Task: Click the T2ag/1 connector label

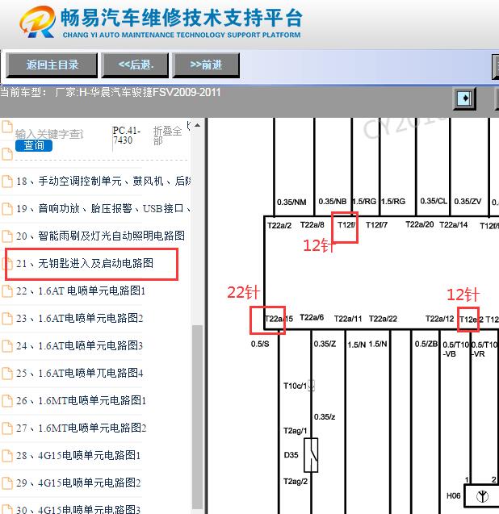Action: coord(296,430)
